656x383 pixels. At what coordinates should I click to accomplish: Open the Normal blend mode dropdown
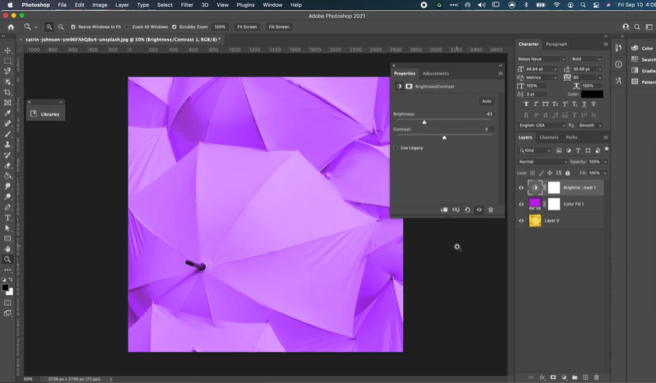click(542, 162)
